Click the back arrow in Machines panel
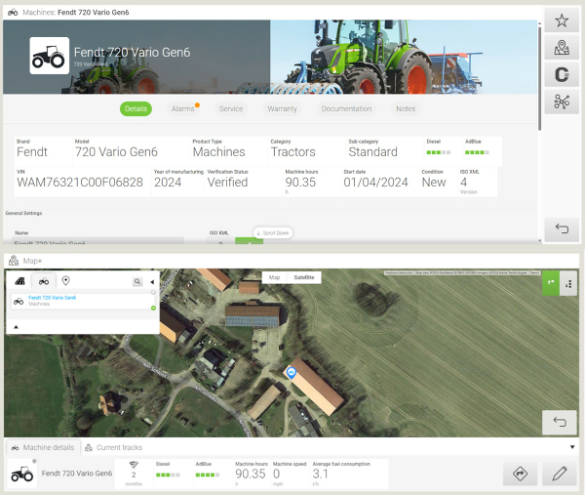The height and width of the screenshot is (495, 585). [562, 228]
